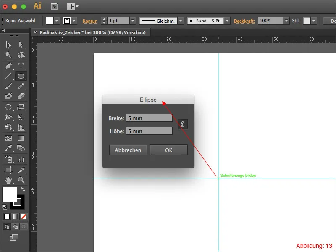Viewport: 336px width, 252px height.
Task: Select the Column Graph tool
Action: click(x=21, y=159)
